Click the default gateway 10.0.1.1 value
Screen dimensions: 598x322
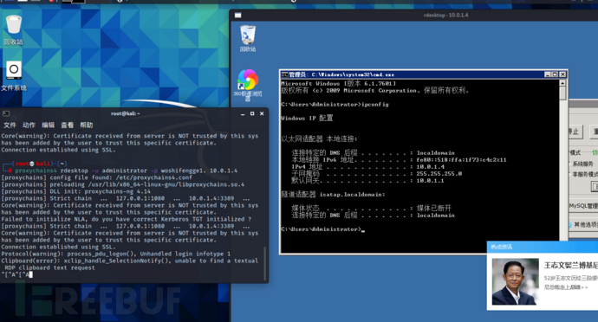tap(430, 181)
